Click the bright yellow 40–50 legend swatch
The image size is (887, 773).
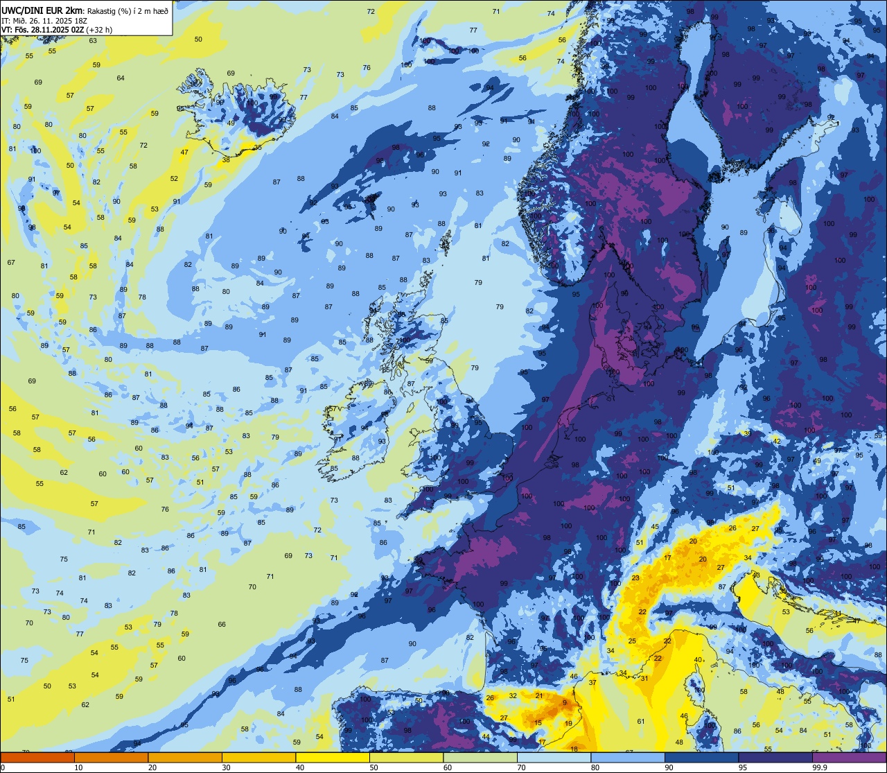[333, 757]
